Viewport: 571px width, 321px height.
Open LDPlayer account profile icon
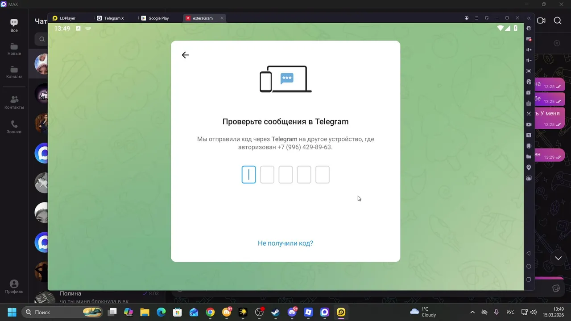click(x=467, y=18)
